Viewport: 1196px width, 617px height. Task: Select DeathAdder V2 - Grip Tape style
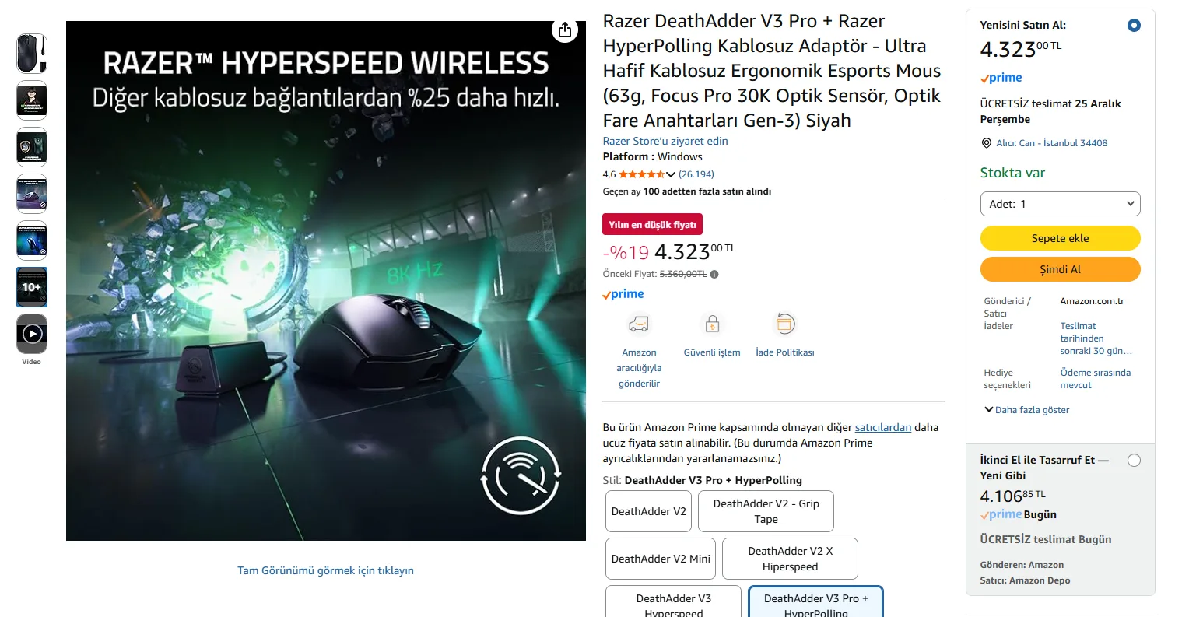click(x=766, y=511)
